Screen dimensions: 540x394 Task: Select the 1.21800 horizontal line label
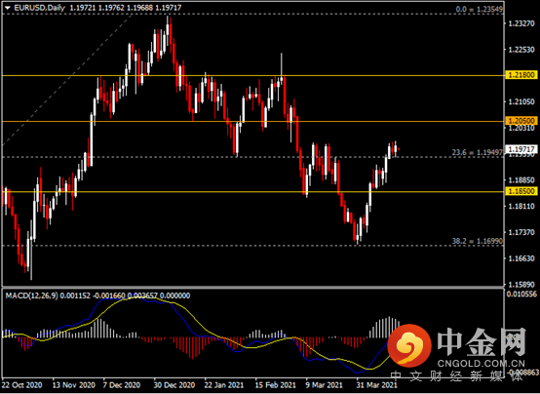pyautogui.click(x=521, y=75)
